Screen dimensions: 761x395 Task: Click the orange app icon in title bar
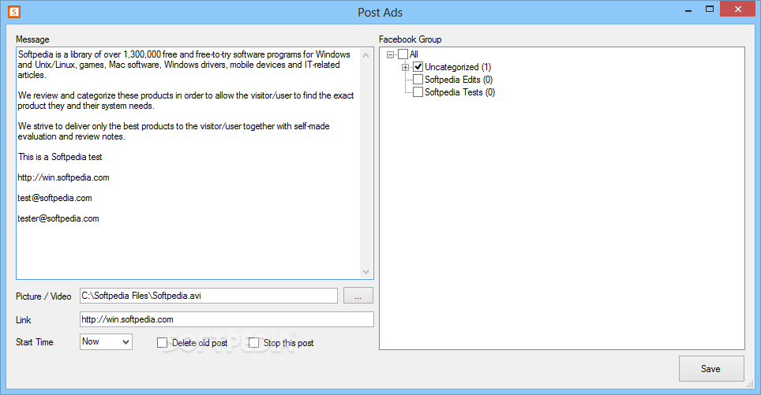click(14, 12)
